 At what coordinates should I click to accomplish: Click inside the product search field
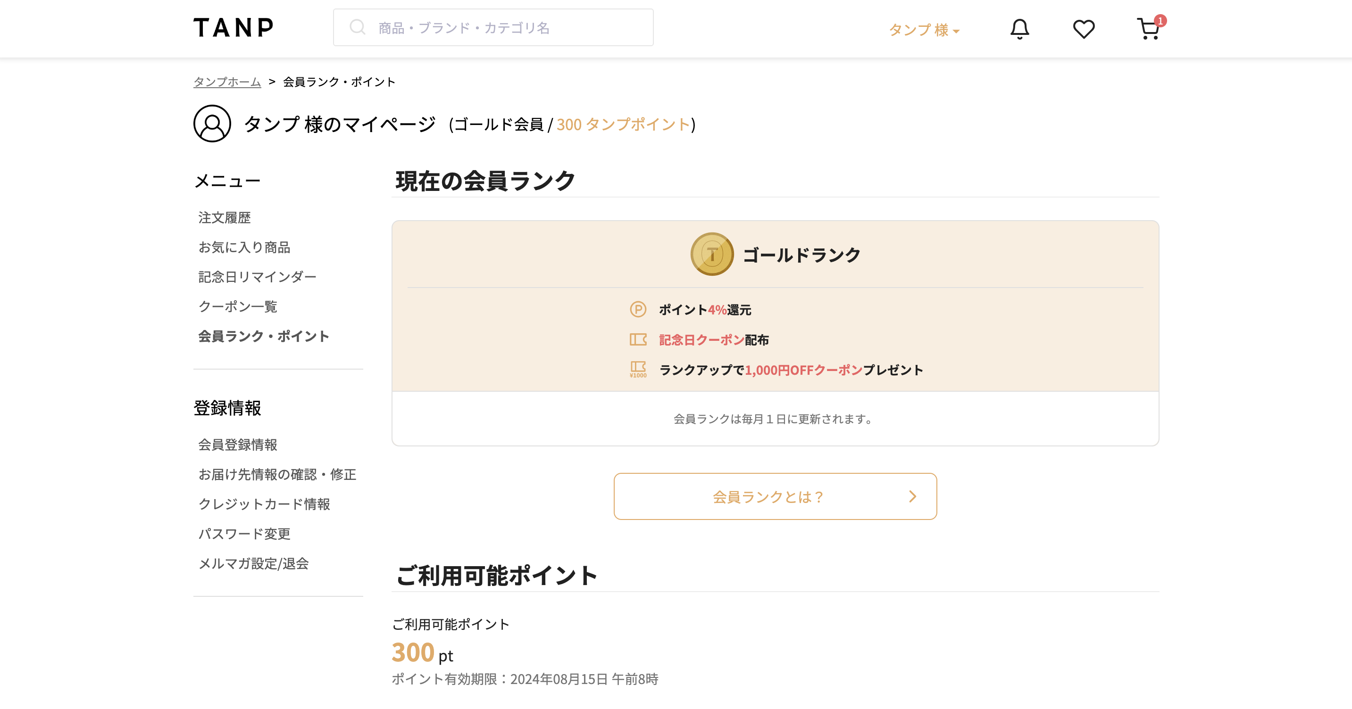tap(499, 28)
